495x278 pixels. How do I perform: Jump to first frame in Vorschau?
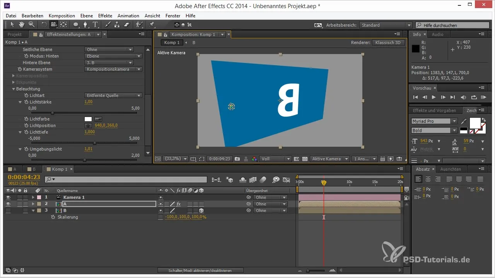(416, 97)
